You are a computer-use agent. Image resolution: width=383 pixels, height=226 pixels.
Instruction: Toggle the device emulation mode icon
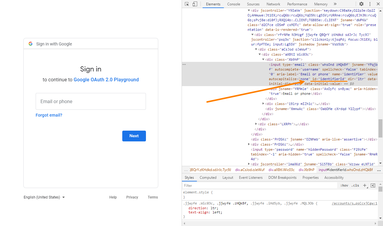coord(195,4)
